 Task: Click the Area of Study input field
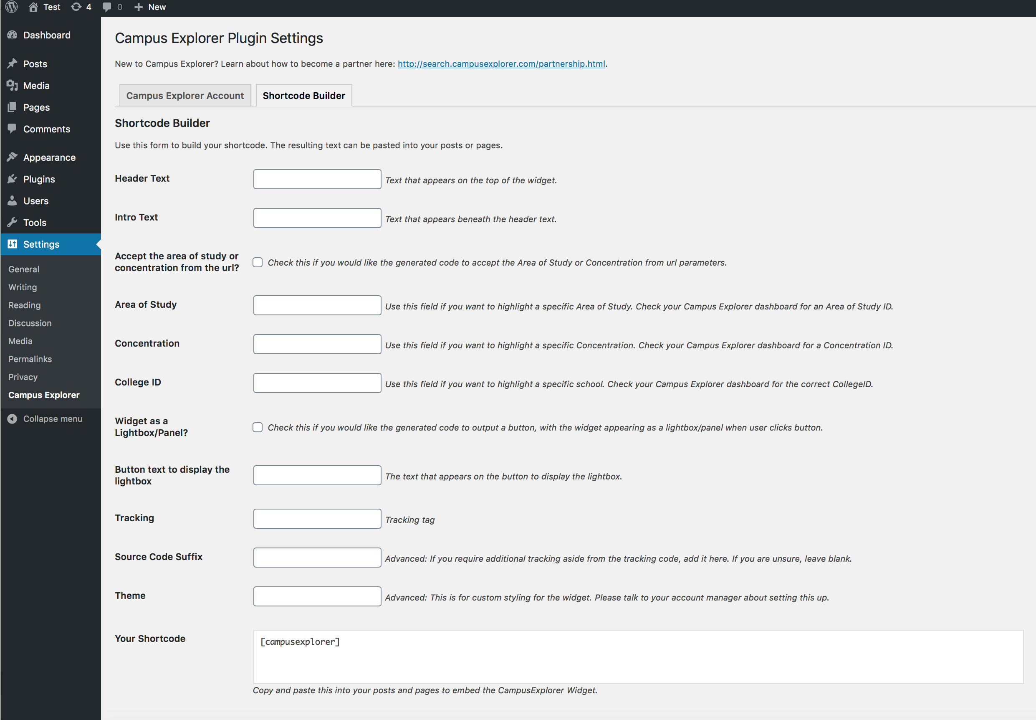coord(317,305)
